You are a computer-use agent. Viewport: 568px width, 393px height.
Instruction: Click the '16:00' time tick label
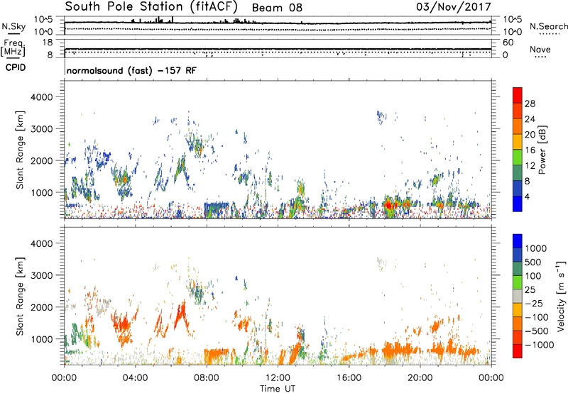(349, 378)
